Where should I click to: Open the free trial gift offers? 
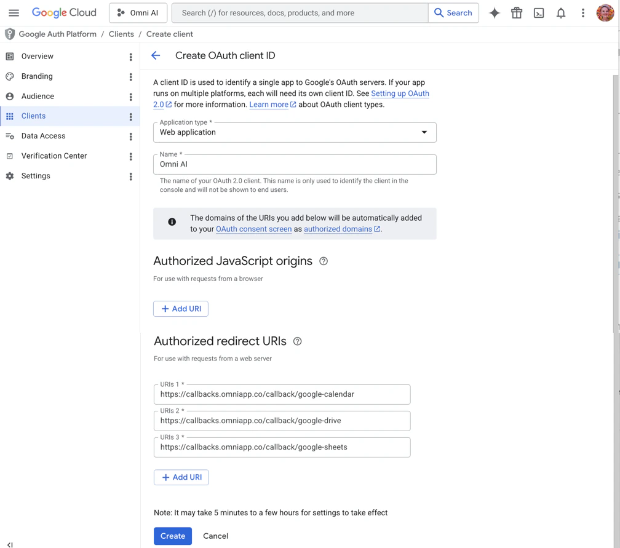click(x=517, y=12)
